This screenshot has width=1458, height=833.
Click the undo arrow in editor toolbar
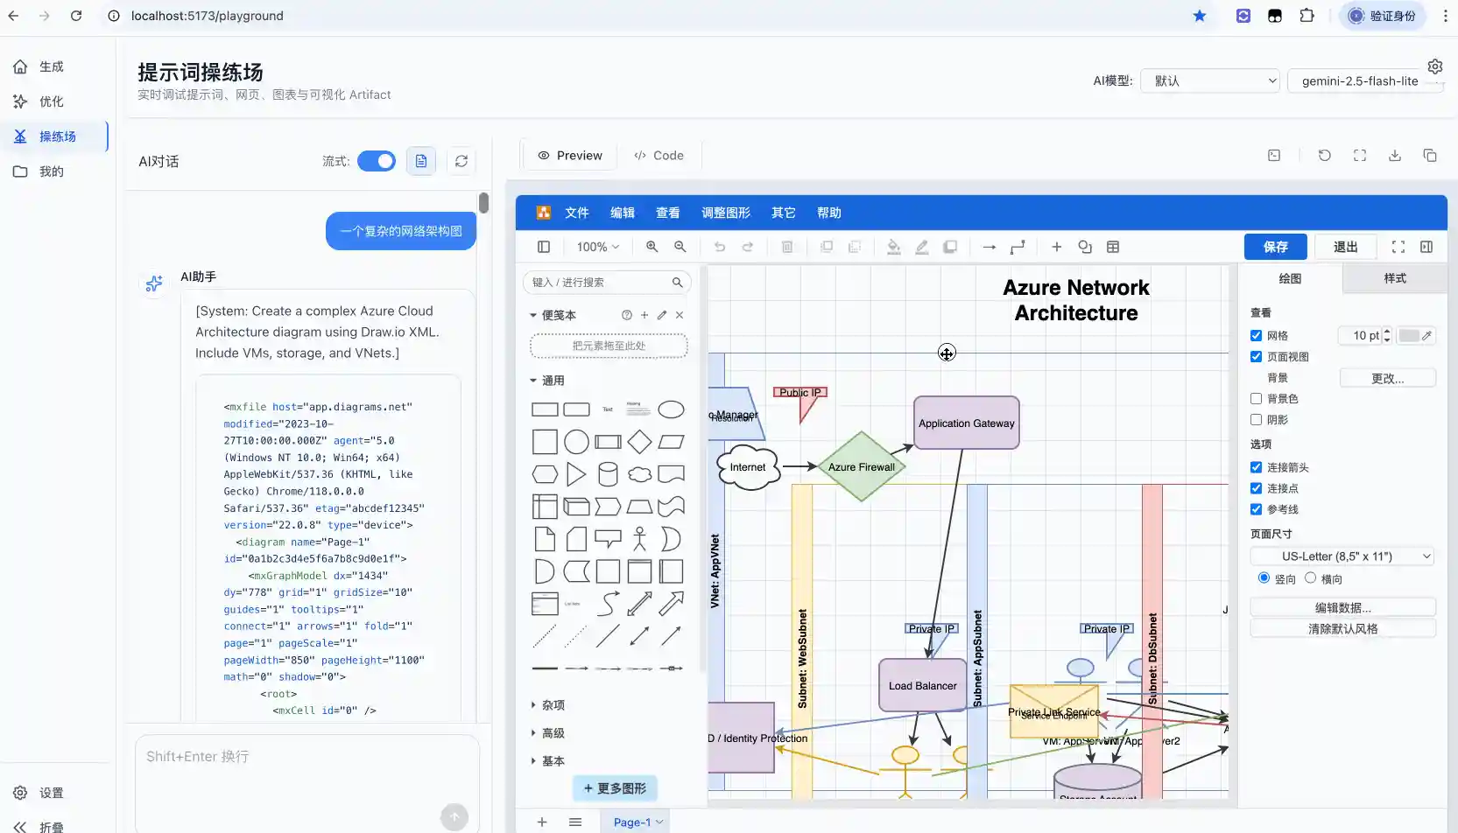pyautogui.click(x=720, y=247)
